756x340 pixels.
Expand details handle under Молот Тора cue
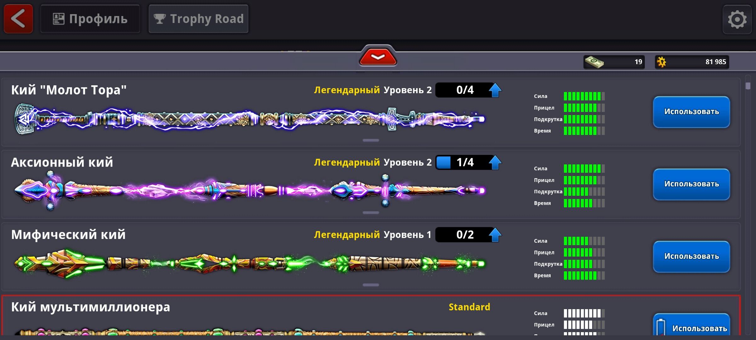(371, 140)
